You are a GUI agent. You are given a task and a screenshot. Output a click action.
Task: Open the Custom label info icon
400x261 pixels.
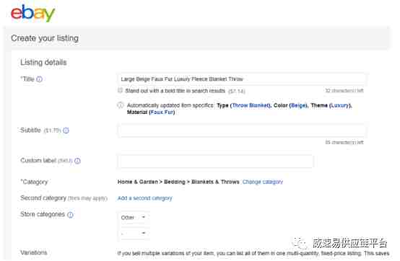point(77,161)
